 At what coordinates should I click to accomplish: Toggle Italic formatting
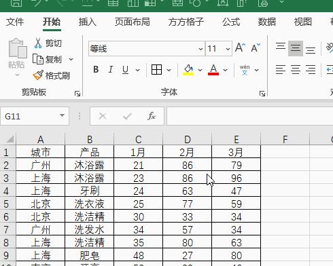tap(111, 69)
